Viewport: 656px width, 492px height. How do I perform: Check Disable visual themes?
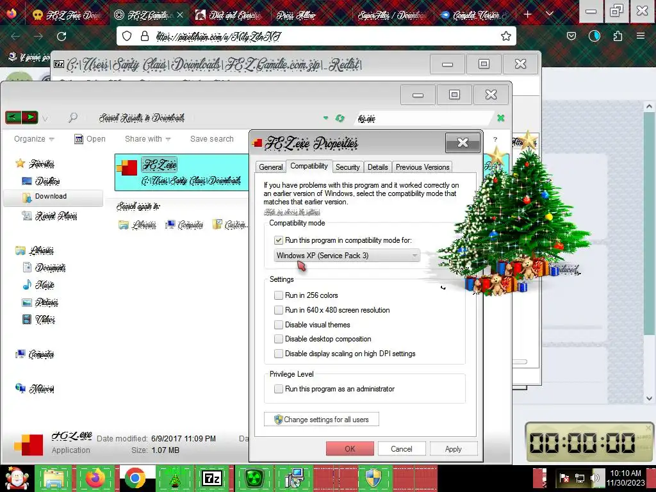tap(279, 325)
